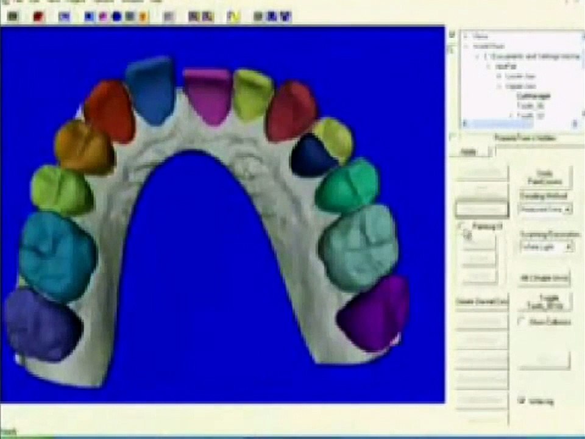Click the olive-gray icon right of the yellow icon
Screen dimensions: 585x439
coord(258,16)
